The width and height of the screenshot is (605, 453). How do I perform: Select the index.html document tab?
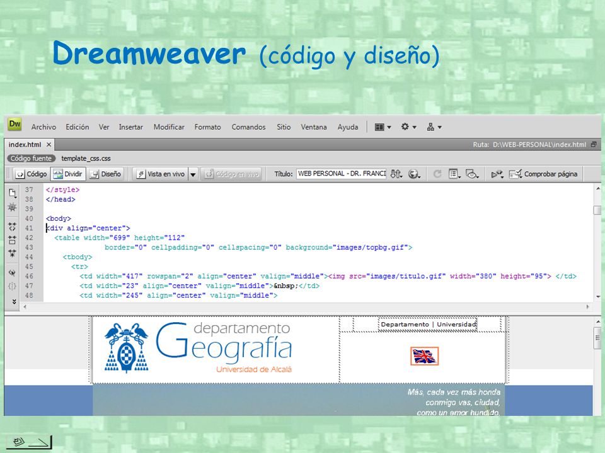pyautogui.click(x=25, y=145)
